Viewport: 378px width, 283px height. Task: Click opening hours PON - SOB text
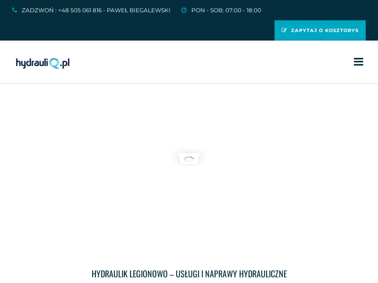pyautogui.click(x=206, y=10)
